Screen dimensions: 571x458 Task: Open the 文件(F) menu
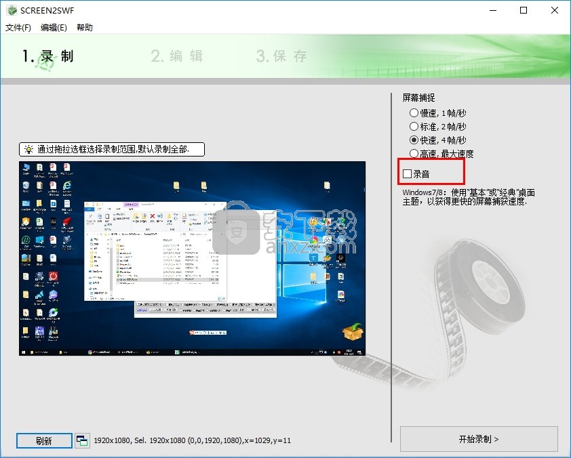(18, 28)
